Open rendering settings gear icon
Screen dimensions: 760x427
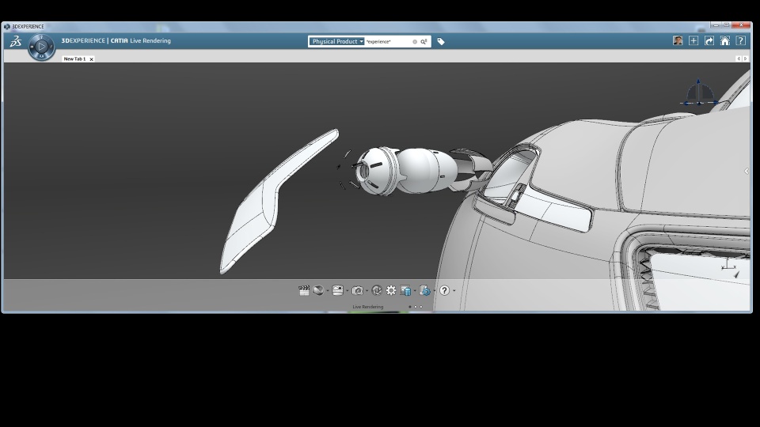click(x=391, y=290)
